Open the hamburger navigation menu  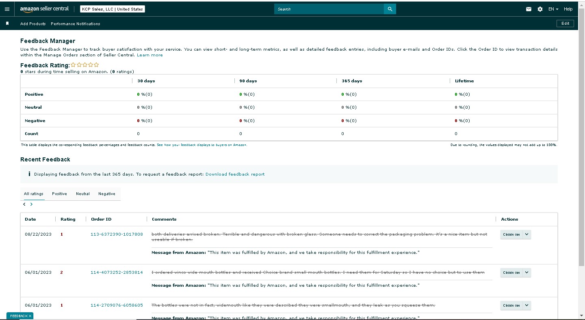coord(7,9)
